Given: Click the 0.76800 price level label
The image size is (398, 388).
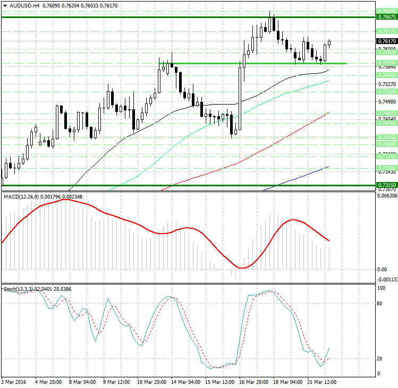Looking at the screenshot, I should pos(387,11).
